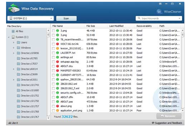Image resolution: width=187 pixels, height=130 pixels.
Task: Select the security.config.cch file name
Action: click(x=72, y=93)
